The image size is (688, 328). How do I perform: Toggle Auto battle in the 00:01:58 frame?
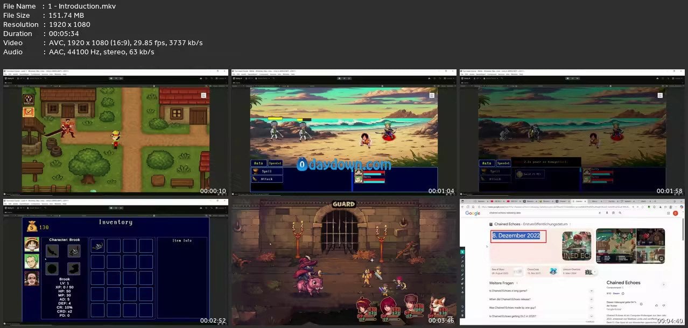(x=487, y=163)
